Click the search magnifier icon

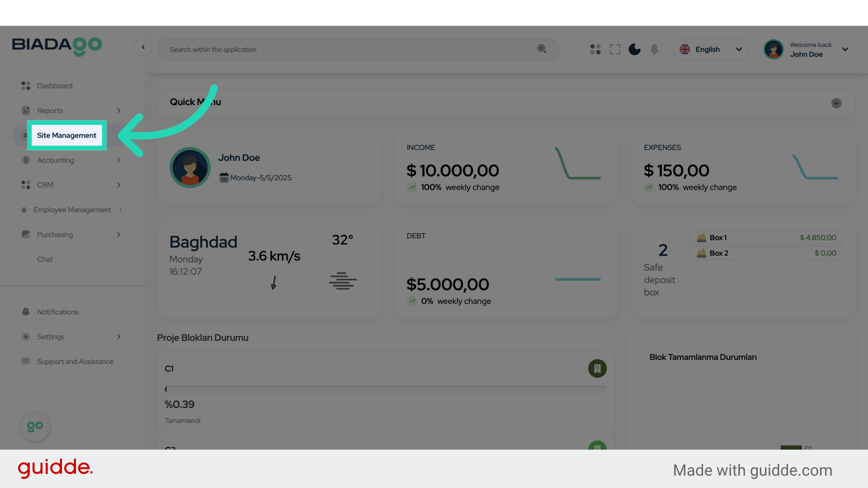[x=542, y=49]
